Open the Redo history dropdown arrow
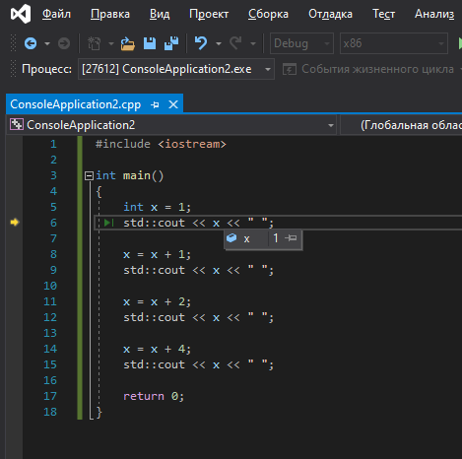The height and width of the screenshot is (459, 462). pos(253,43)
